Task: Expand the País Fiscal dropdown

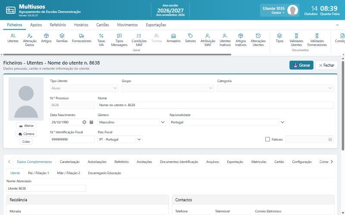Action: [139, 139]
